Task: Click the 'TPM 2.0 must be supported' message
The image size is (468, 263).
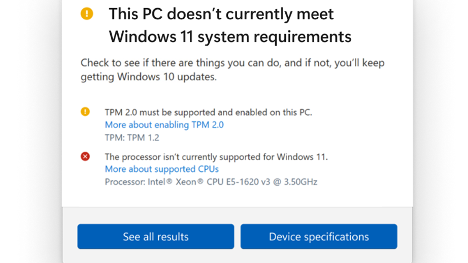Action: [208, 113]
